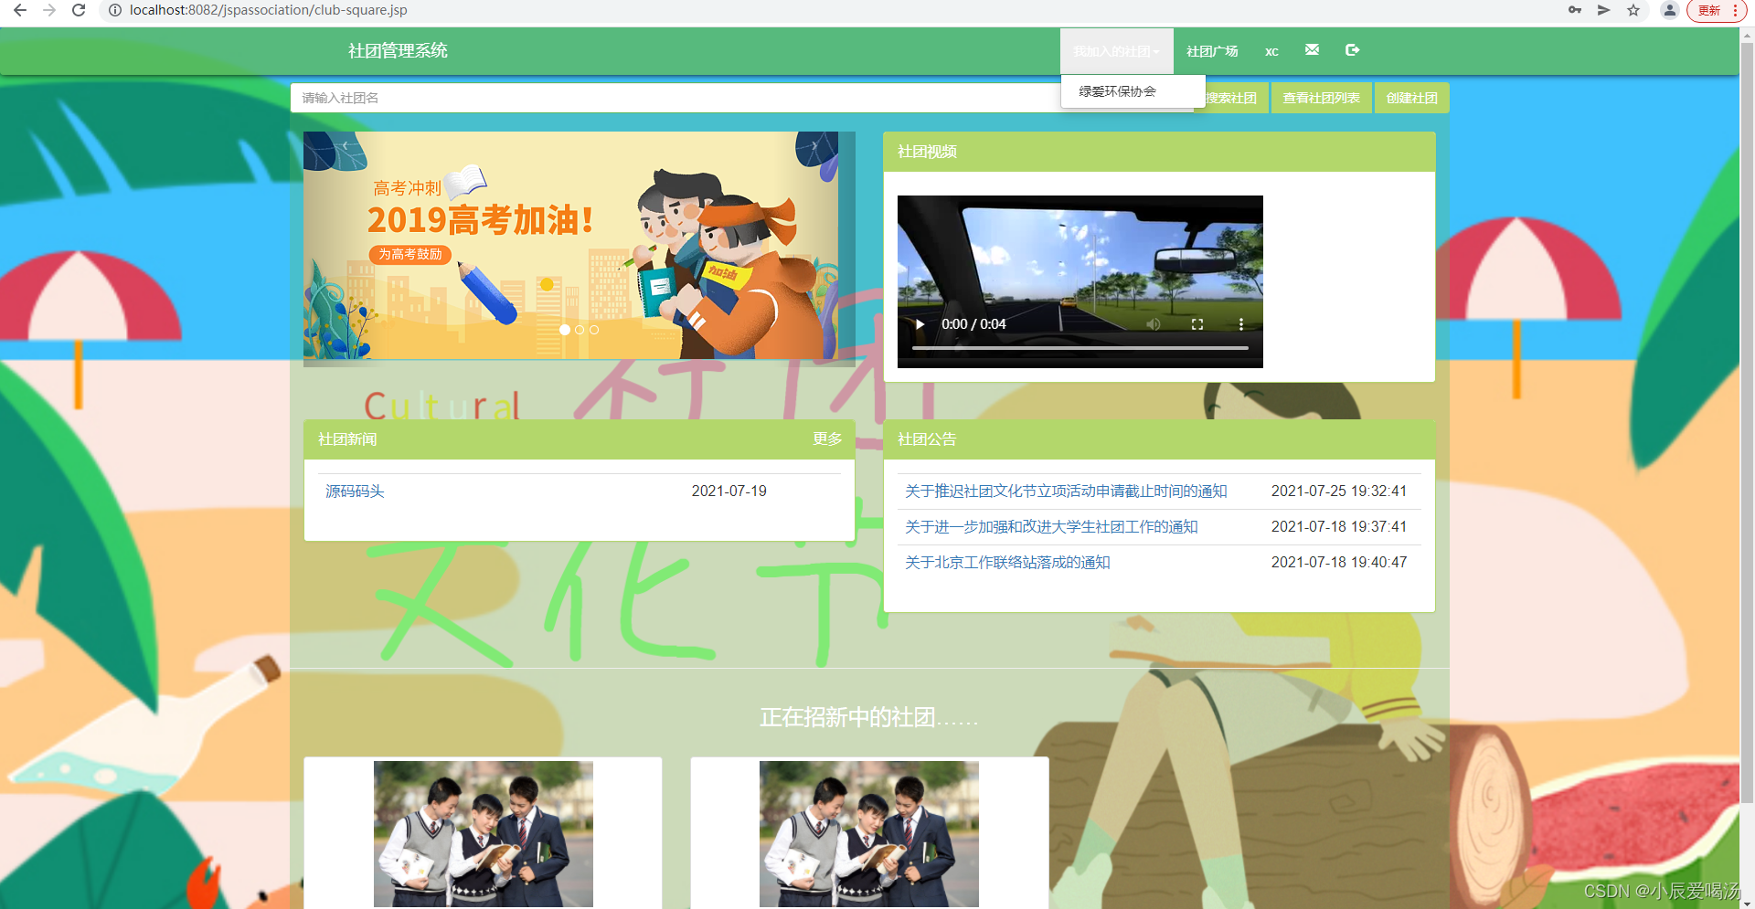This screenshot has height=909, width=1755.
Task: Reload the page with the refresh icon
Action: [x=79, y=10]
